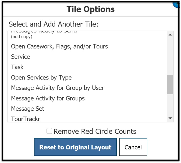This screenshot has width=181, height=163.
Task: Cancel the Tile Options dialog
Action: [133, 147]
